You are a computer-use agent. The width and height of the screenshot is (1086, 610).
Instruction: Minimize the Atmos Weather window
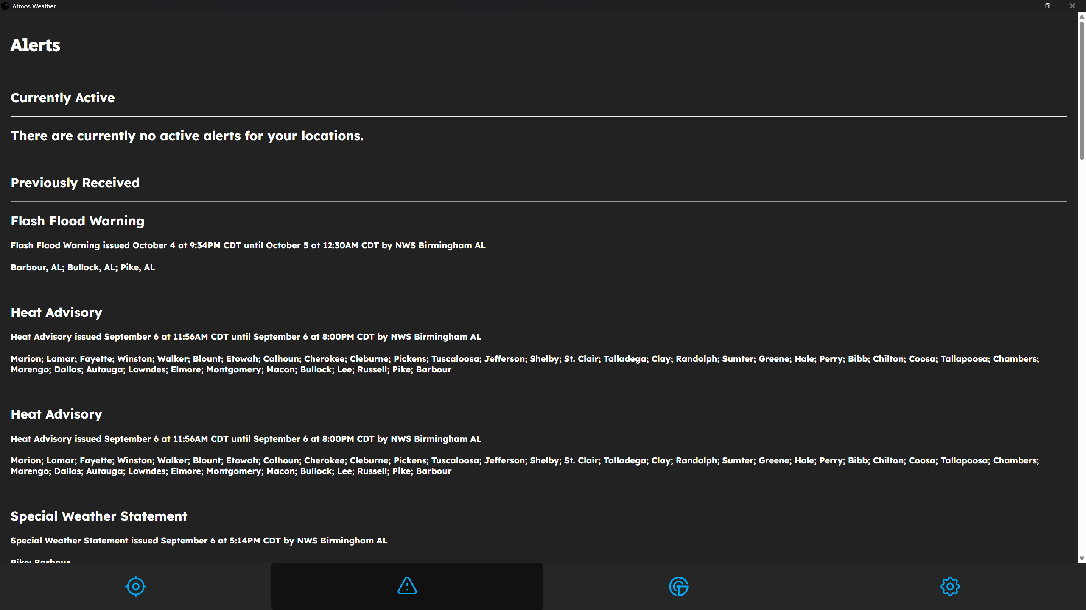tap(1023, 6)
